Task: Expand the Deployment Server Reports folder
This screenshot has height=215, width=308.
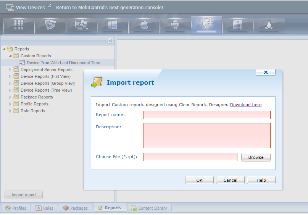Action: [11, 70]
